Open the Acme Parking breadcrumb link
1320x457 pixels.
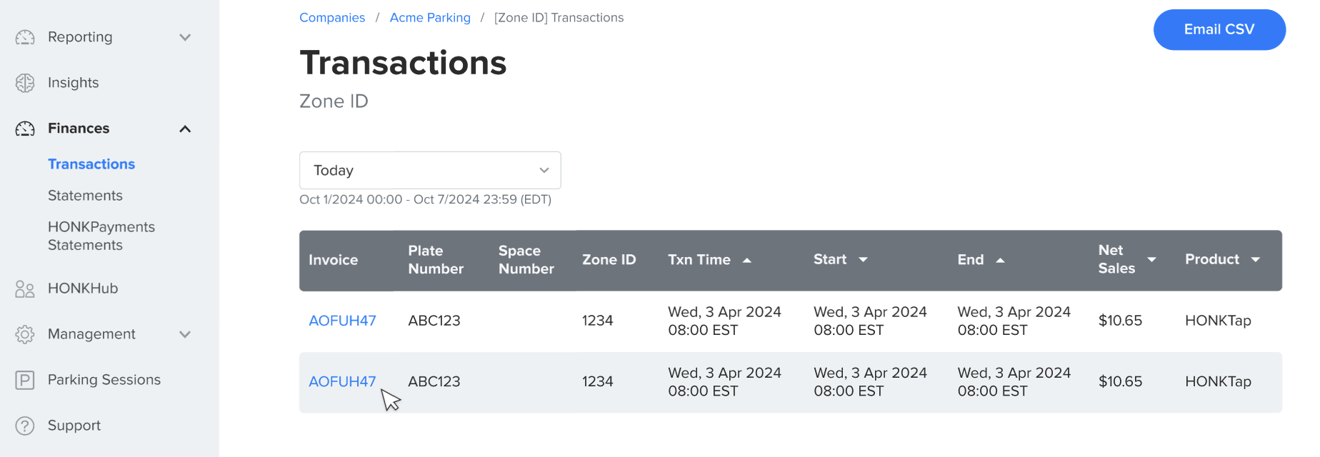coord(430,17)
